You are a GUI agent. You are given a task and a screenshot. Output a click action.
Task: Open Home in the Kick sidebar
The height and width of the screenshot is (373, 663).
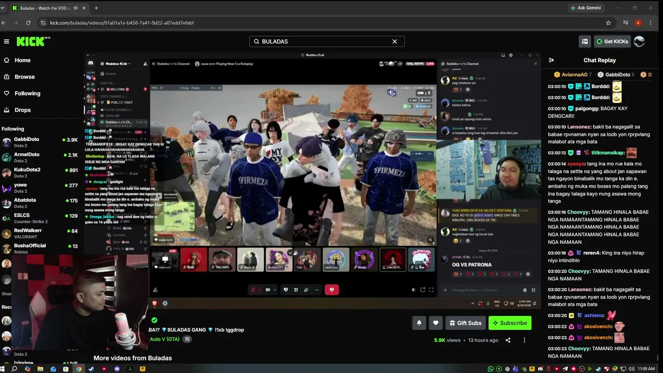(22, 60)
